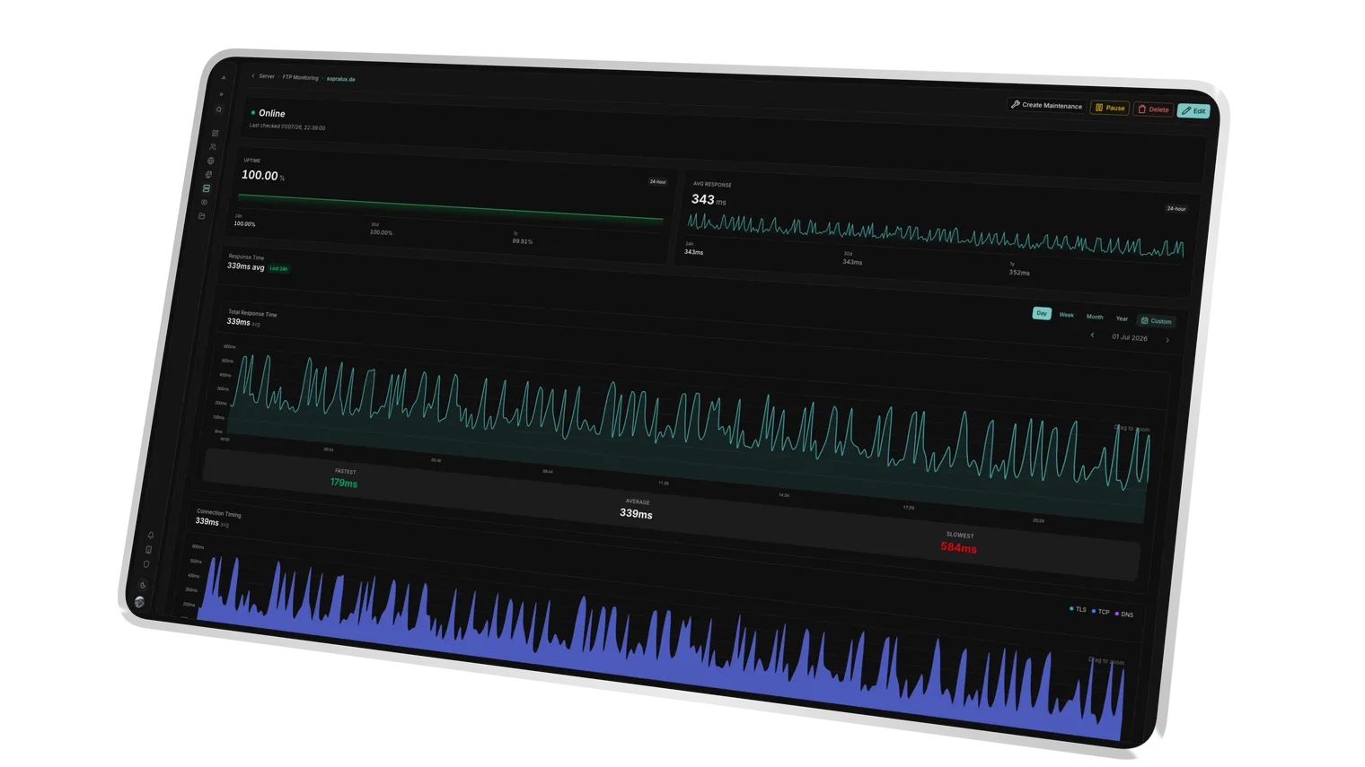The image size is (1365, 767).
Task: Select the Year range tab
Action: [x=1122, y=318]
